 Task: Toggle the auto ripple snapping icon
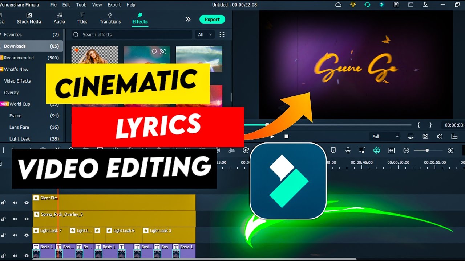[377, 150]
